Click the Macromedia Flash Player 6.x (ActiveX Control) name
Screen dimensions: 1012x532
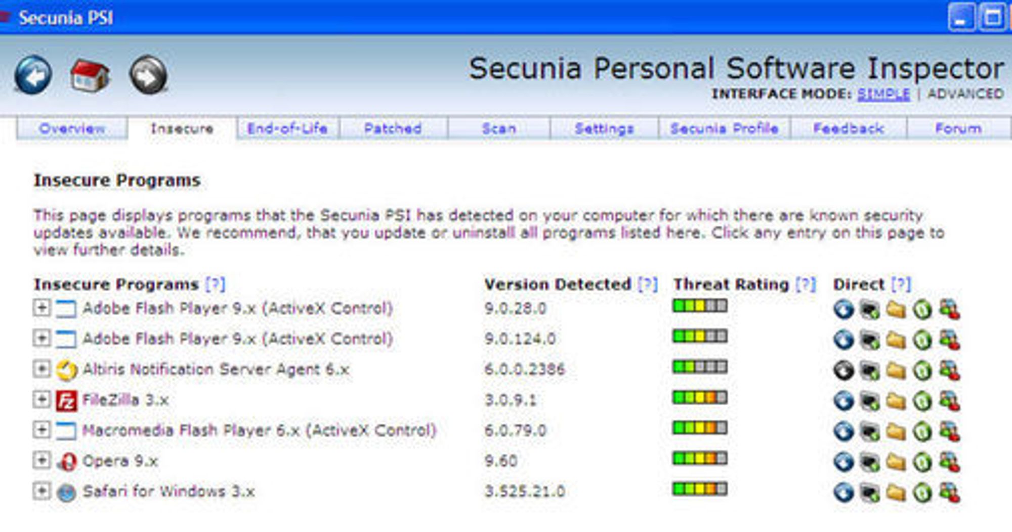(259, 430)
